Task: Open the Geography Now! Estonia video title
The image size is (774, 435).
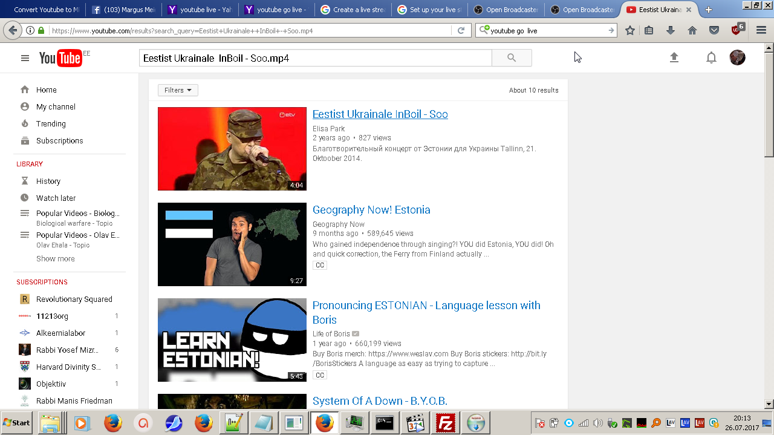Action: (x=371, y=210)
